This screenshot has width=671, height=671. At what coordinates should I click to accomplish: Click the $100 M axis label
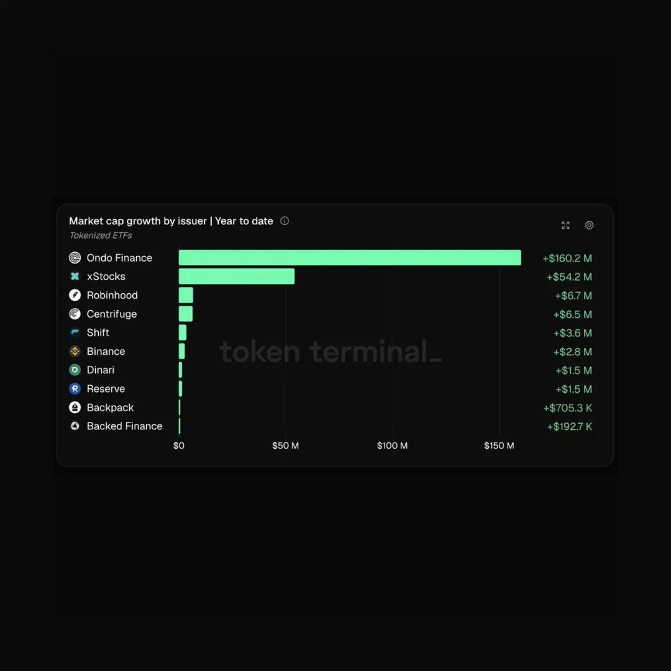pos(392,445)
